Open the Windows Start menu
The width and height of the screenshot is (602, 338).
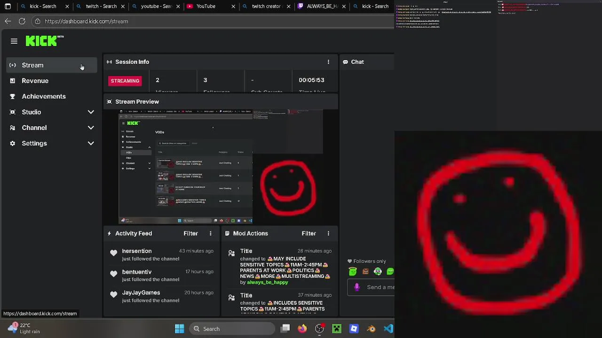click(x=179, y=329)
